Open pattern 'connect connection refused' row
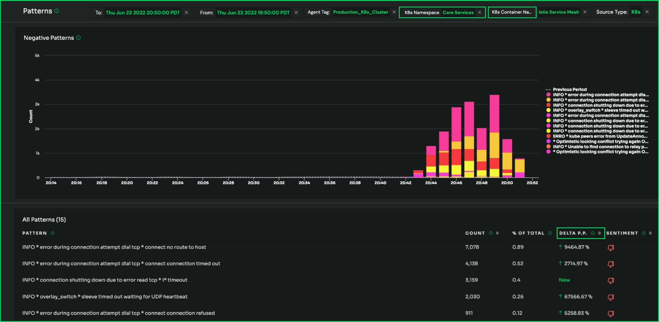This screenshot has width=659, height=322. pos(119,313)
